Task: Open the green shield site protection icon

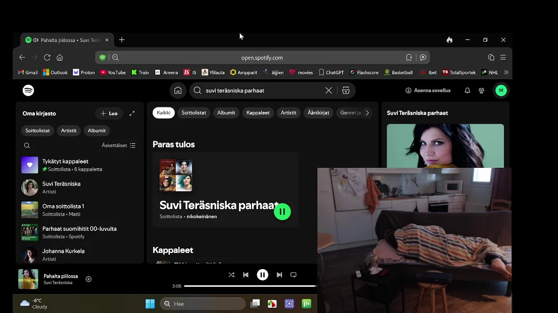Action: coord(102,57)
